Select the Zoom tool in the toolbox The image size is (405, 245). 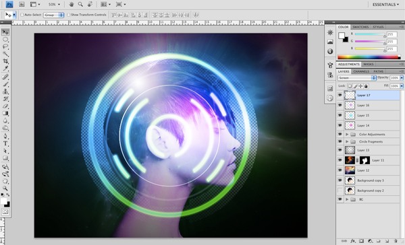(x=5, y=188)
